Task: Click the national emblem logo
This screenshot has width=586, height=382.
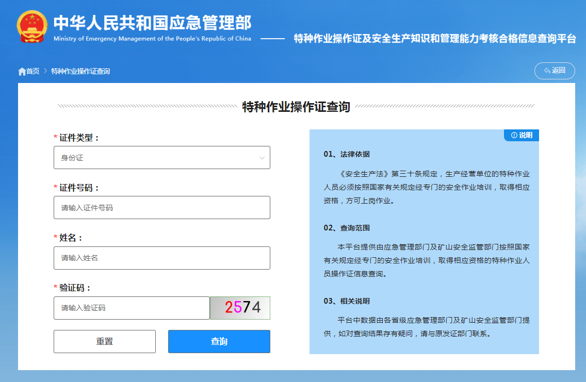Action: coord(32,26)
